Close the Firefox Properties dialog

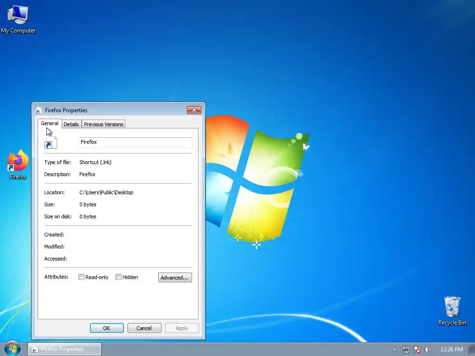click(x=194, y=110)
